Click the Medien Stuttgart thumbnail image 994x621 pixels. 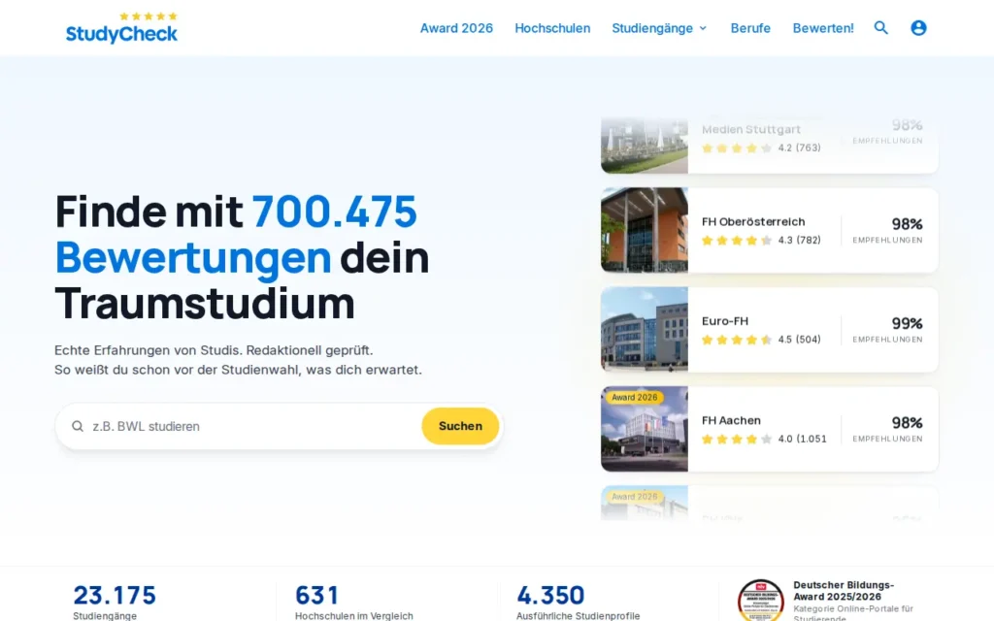[x=645, y=146]
